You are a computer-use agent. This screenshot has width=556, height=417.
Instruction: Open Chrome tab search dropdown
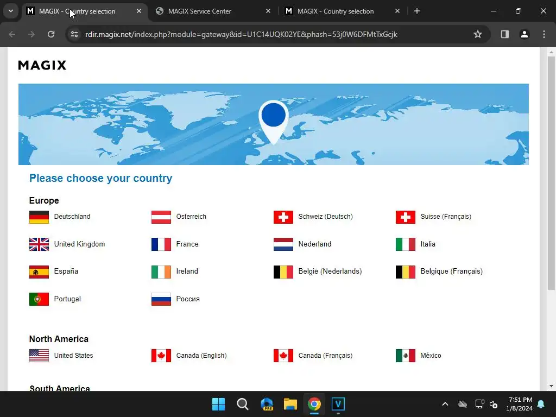11,11
